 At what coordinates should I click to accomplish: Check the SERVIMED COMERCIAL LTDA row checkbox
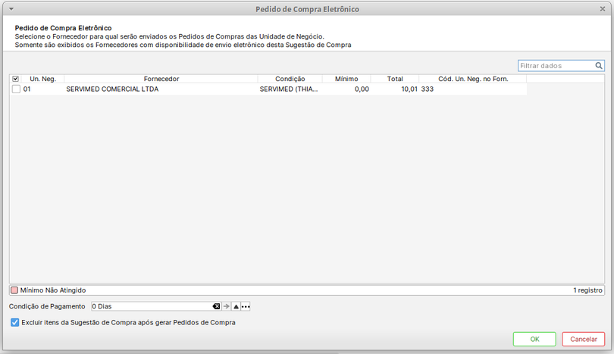click(16, 89)
